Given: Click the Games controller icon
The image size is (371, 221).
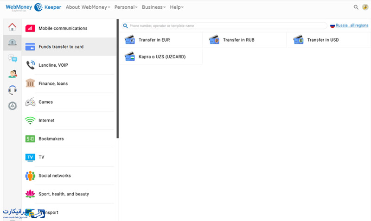Looking at the screenshot, I should [30, 102].
